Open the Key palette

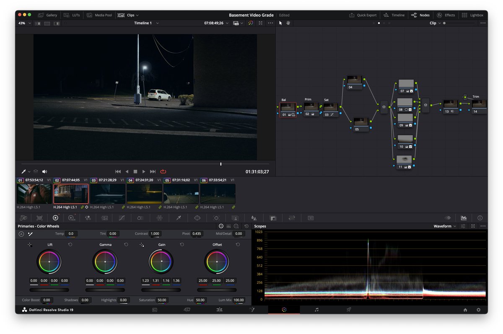273,218
